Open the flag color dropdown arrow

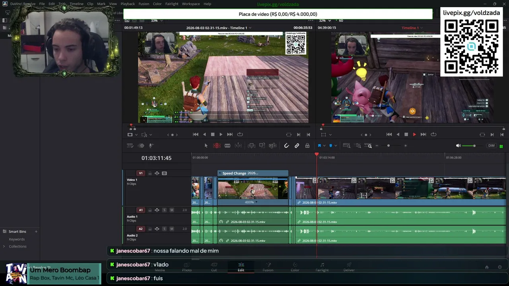coord(324,146)
